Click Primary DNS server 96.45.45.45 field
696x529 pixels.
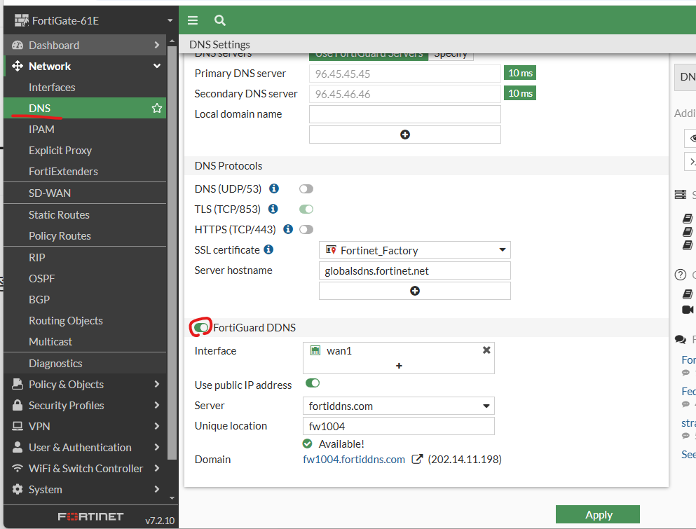click(x=405, y=74)
